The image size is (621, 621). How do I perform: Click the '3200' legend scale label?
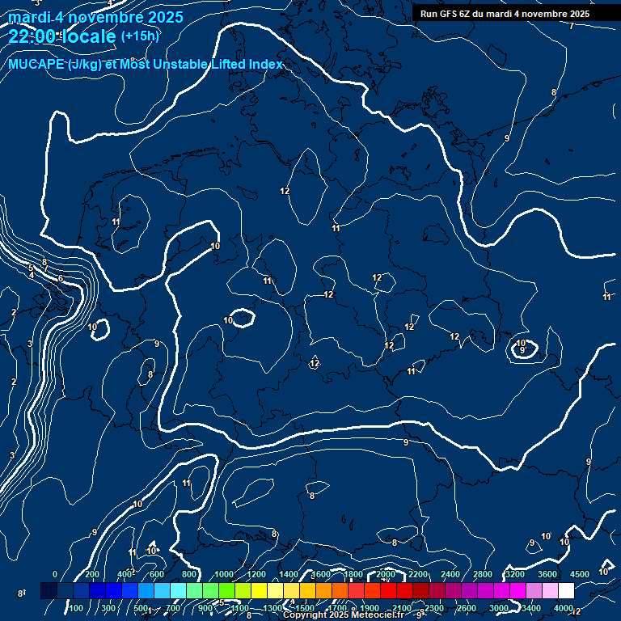click(515, 574)
